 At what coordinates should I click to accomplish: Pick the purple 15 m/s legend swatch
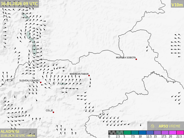(x=157, y=133)
